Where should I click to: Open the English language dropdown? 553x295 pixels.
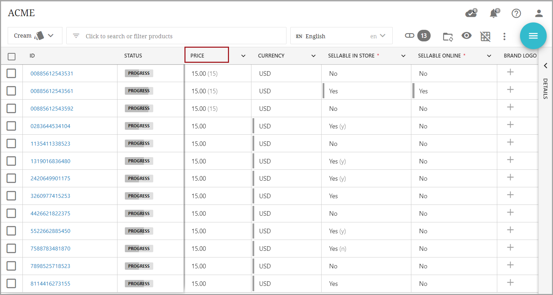pyautogui.click(x=341, y=36)
